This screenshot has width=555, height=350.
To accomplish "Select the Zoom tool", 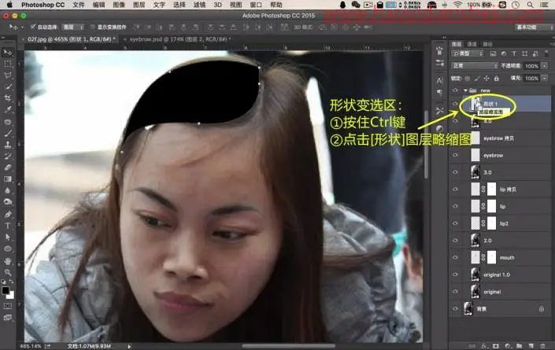I will (7, 272).
